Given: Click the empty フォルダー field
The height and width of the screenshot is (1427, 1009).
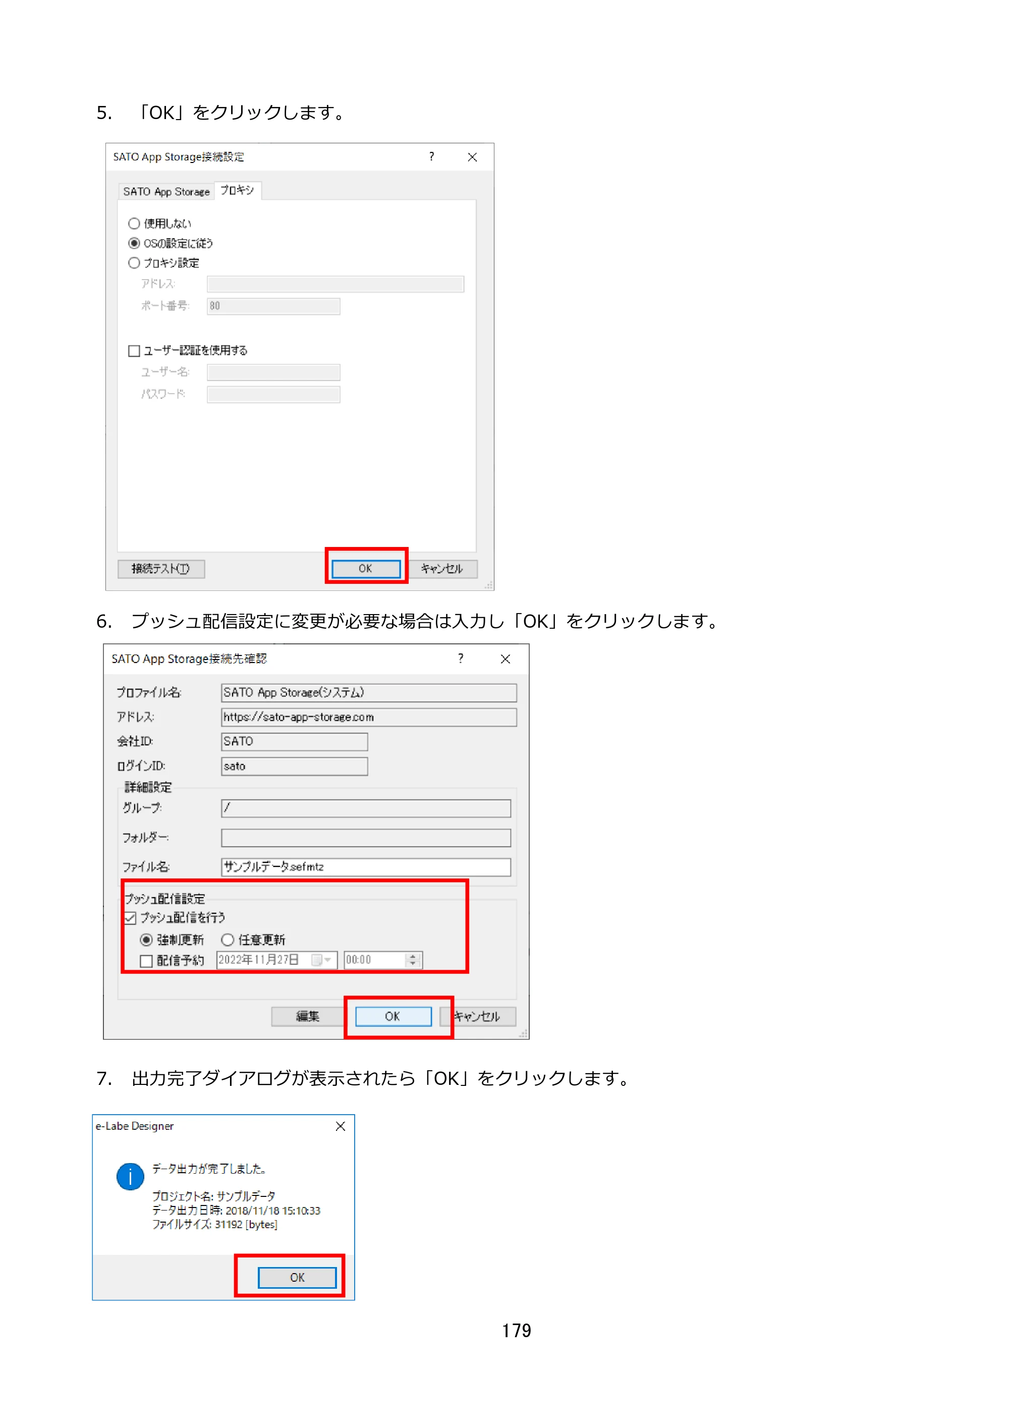Looking at the screenshot, I should click(x=366, y=838).
